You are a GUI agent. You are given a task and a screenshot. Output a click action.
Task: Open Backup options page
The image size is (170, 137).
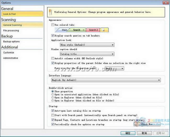22,42
